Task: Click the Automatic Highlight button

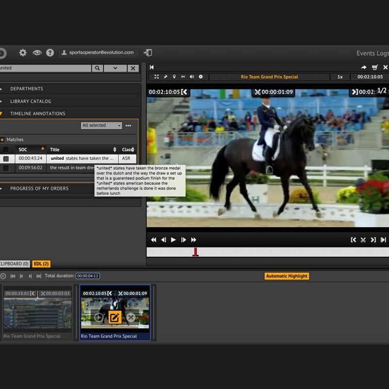Action: [287, 276]
